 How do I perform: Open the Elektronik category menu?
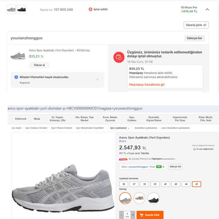point(21,119)
